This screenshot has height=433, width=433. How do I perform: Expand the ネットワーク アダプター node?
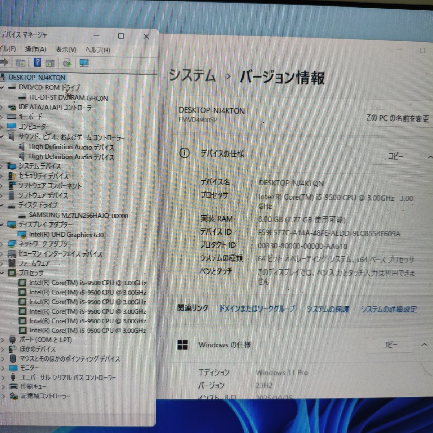2,244
